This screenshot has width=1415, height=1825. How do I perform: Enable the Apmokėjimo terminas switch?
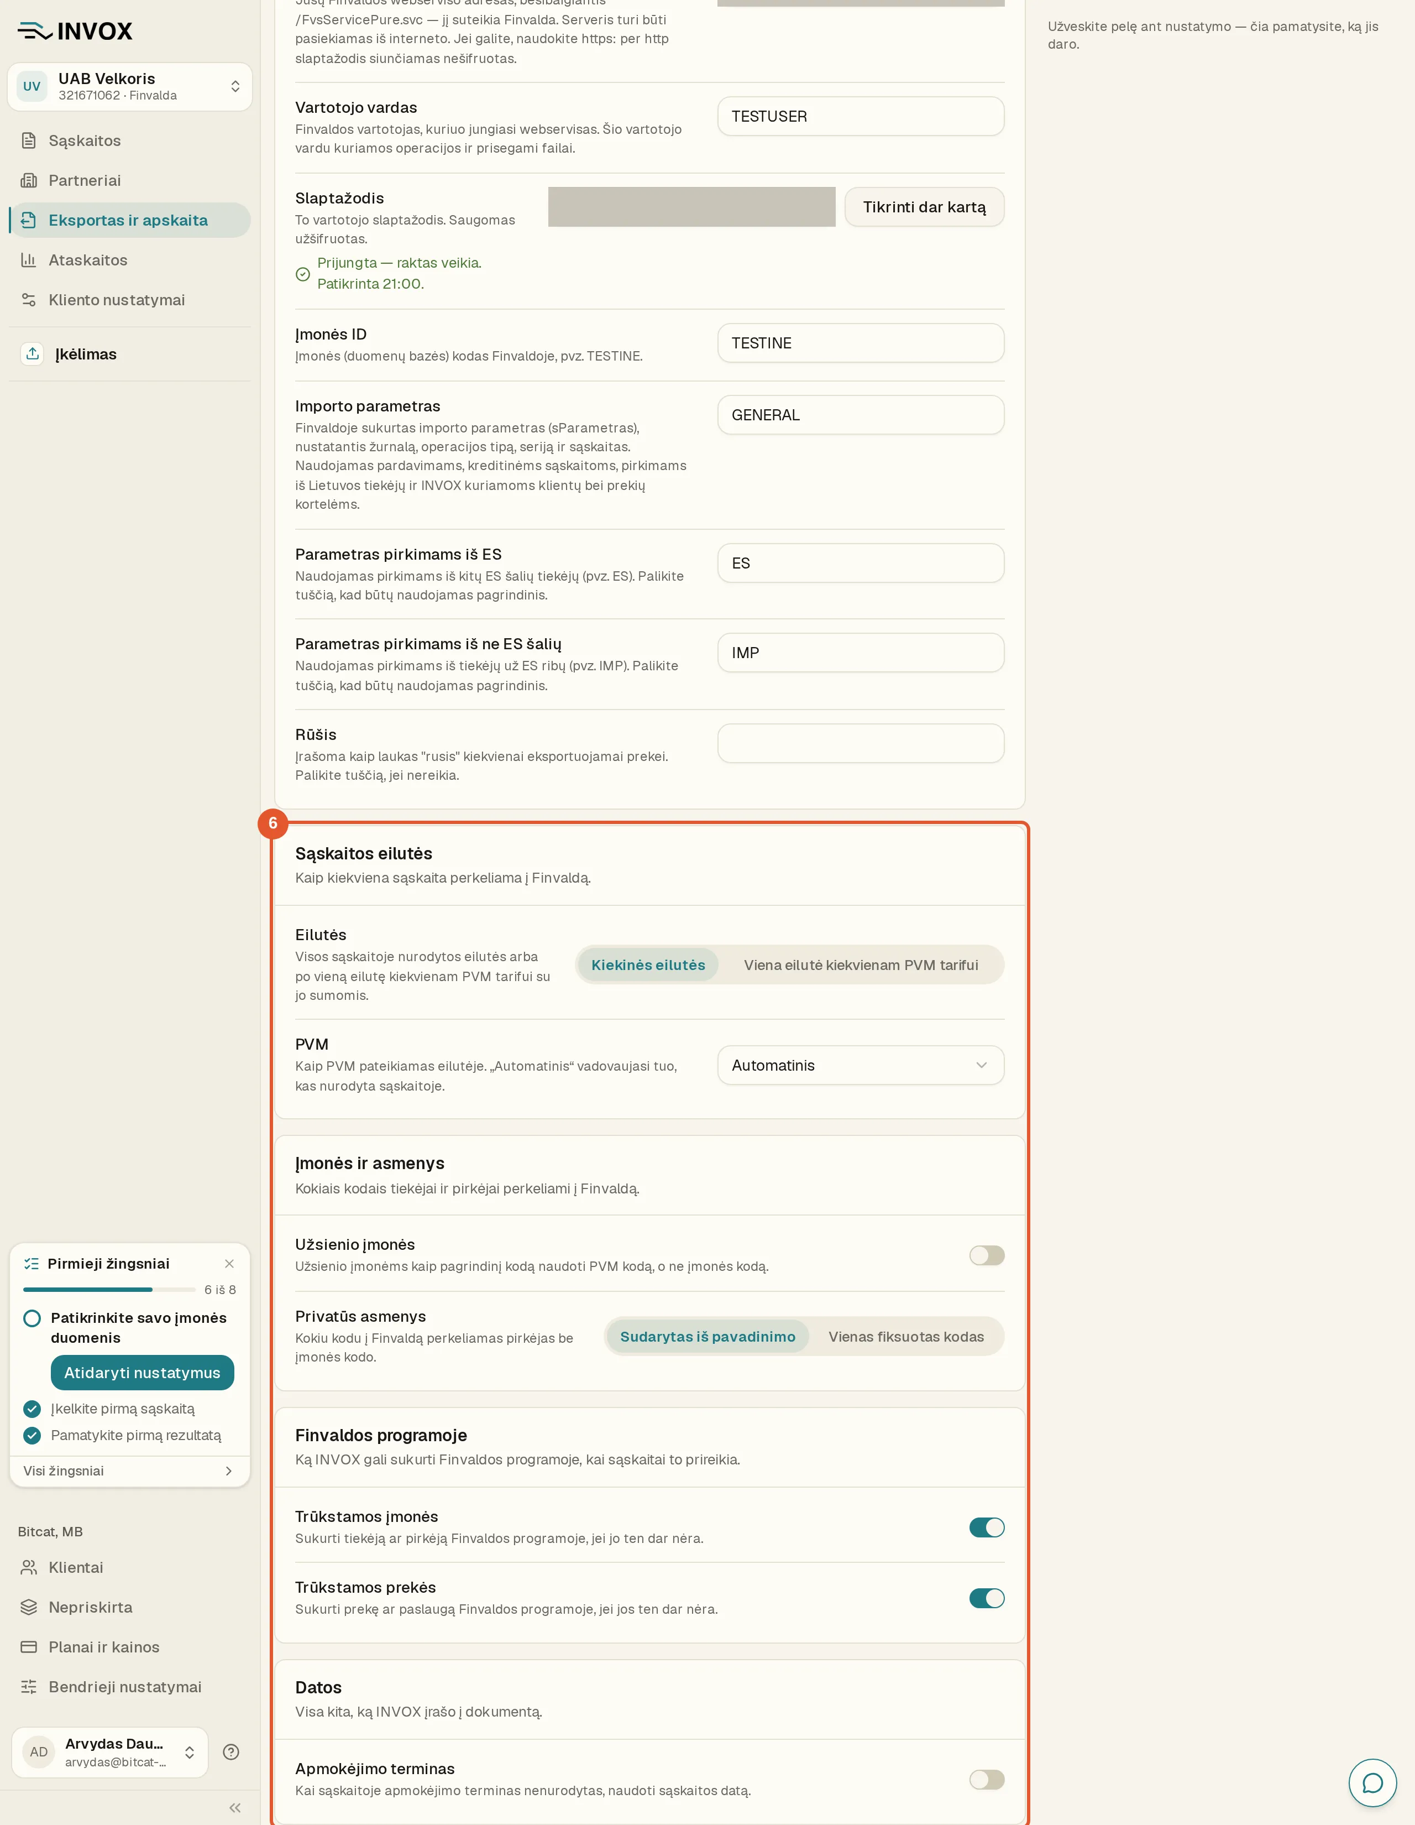(x=987, y=1780)
